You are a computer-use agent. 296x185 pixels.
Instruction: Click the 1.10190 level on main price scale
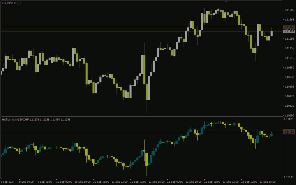coord(289,115)
